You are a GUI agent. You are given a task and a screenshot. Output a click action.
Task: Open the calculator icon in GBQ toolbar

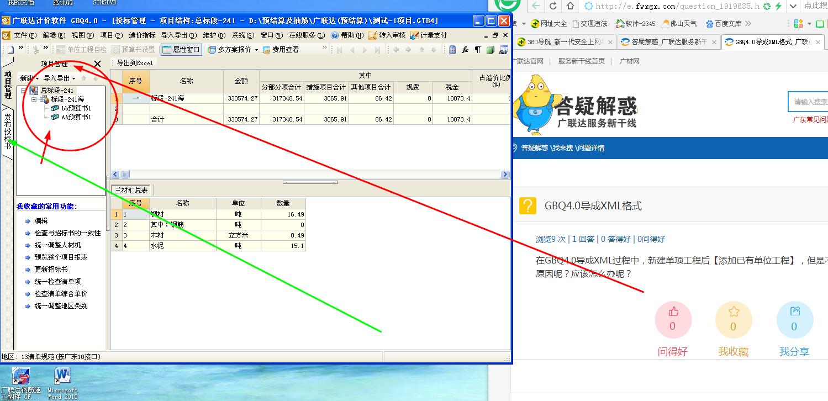[x=452, y=50]
